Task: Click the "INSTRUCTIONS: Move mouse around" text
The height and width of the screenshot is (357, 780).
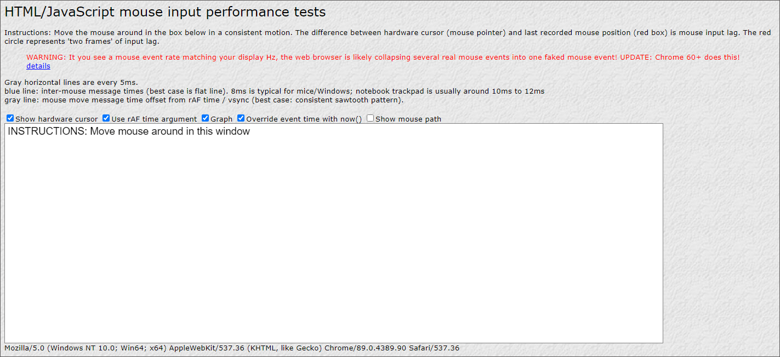Action: 128,131
